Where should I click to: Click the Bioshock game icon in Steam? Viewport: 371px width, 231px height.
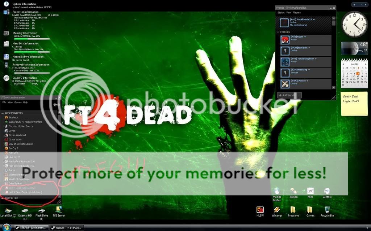click(7, 117)
